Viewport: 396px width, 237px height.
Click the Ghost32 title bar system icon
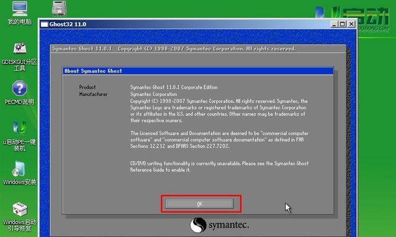[44, 24]
